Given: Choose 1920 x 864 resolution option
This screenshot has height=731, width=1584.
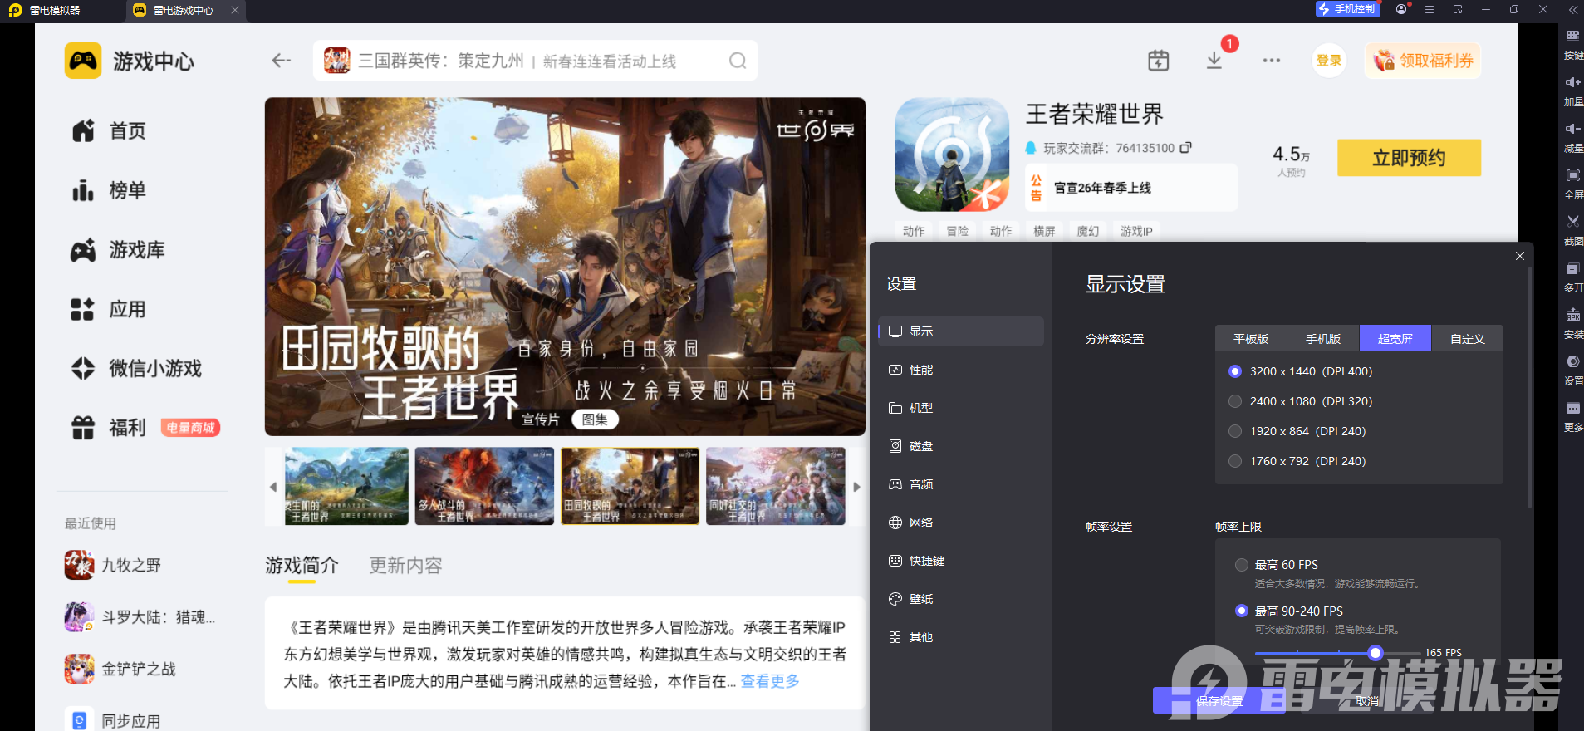Looking at the screenshot, I should pos(1297,431).
